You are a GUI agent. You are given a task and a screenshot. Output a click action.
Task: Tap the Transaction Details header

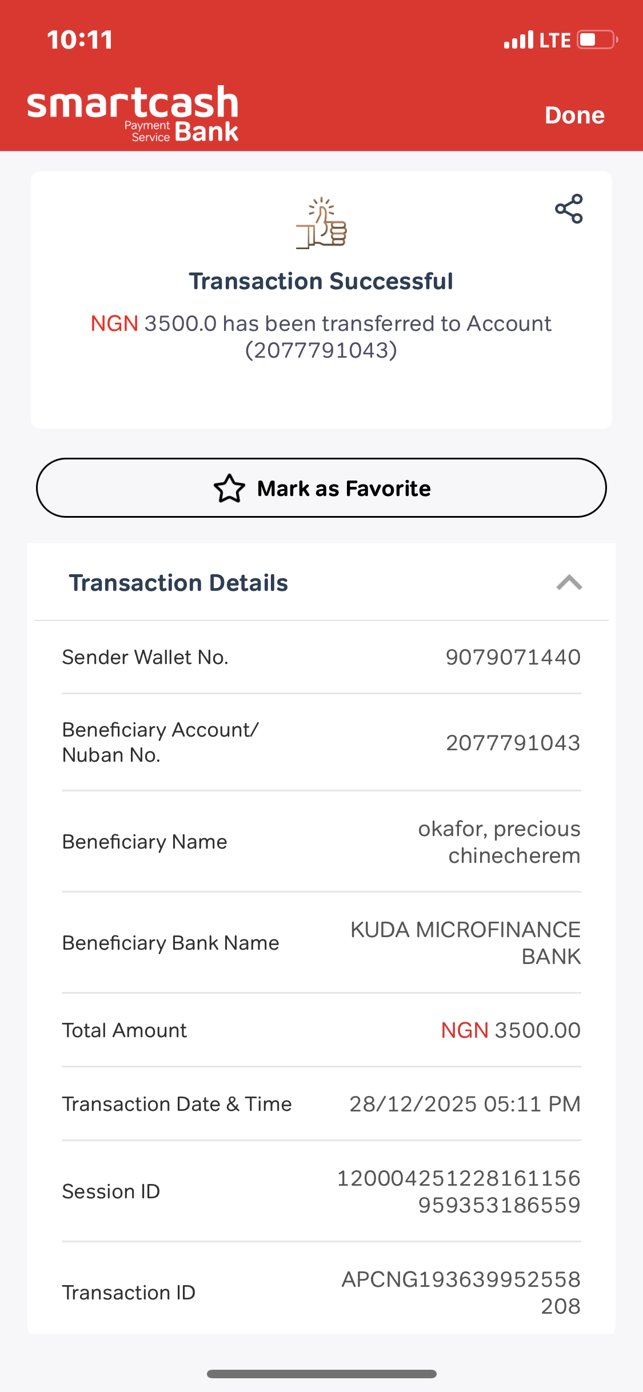pyautogui.click(x=178, y=583)
